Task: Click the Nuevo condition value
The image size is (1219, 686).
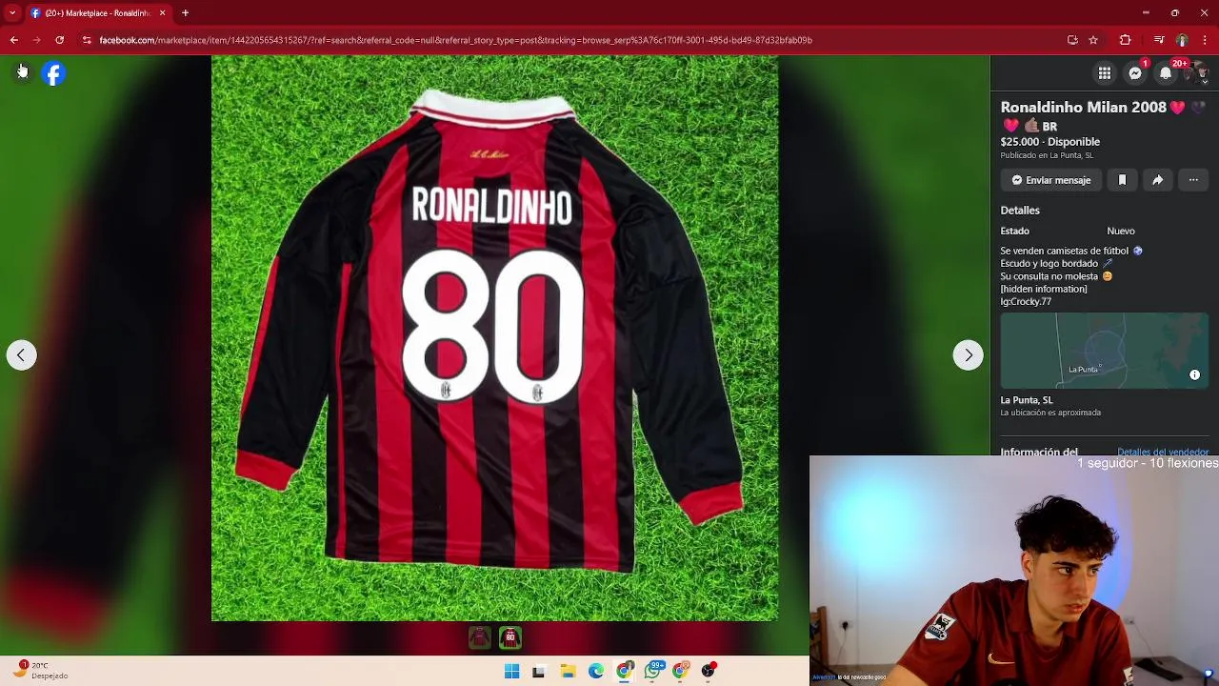Action: 1121,231
